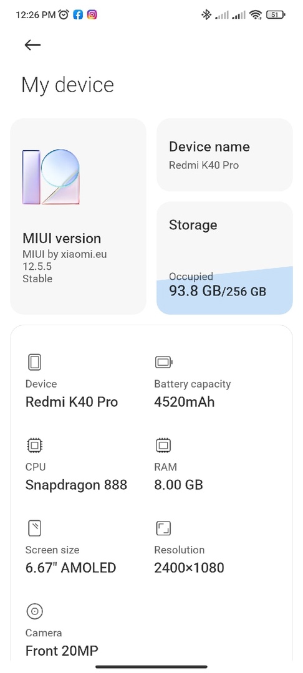This screenshot has width=303, height=673.
Task: Tap the Wi-Fi status icon
Action: 256,15
